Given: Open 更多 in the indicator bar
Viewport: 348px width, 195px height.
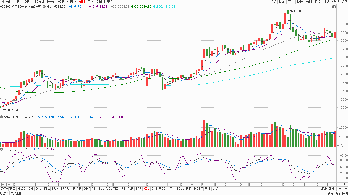Looking at the screenshot, I should (x=208, y=189).
